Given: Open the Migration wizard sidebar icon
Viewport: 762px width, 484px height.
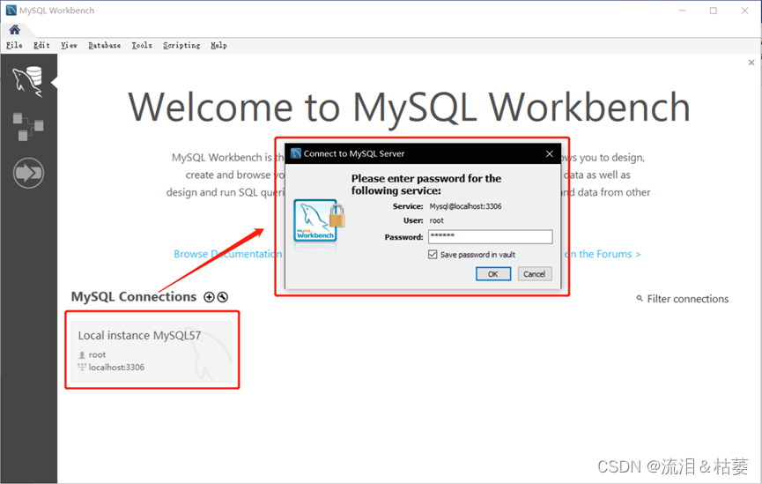Looking at the screenshot, I should click(x=28, y=173).
